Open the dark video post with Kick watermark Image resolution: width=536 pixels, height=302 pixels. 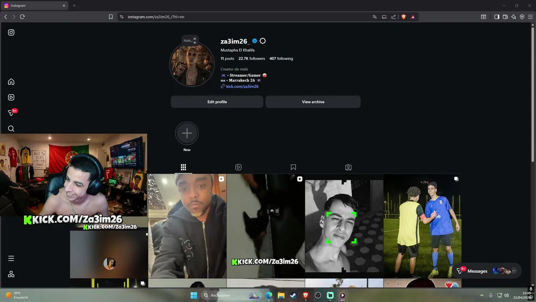pyautogui.click(x=265, y=226)
